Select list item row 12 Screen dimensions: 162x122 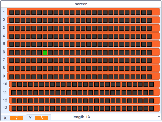pyautogui.click(x=84, y=100)
